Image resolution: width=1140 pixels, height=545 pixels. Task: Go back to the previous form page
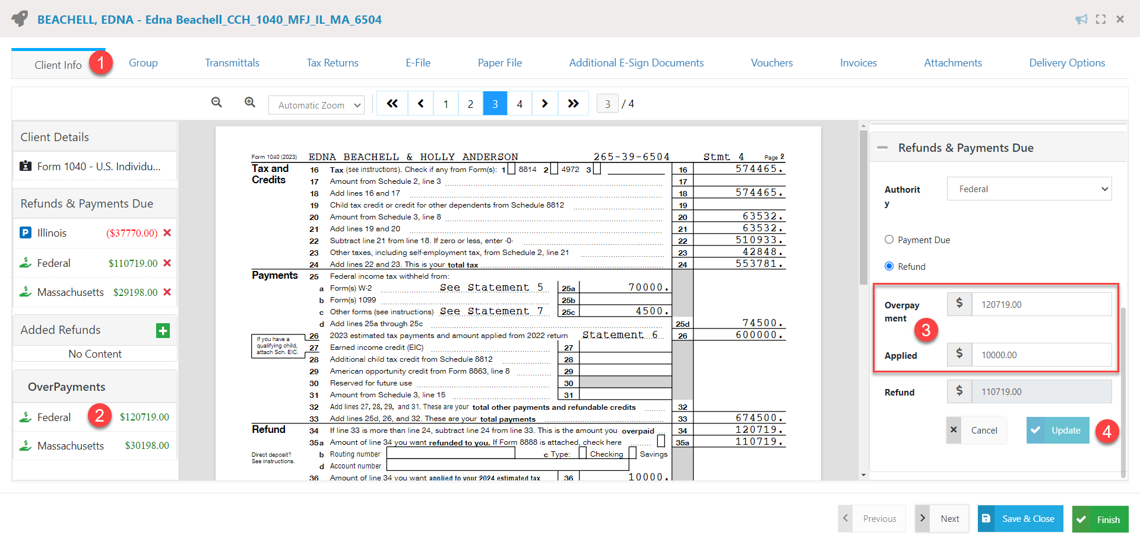point(420,103)
